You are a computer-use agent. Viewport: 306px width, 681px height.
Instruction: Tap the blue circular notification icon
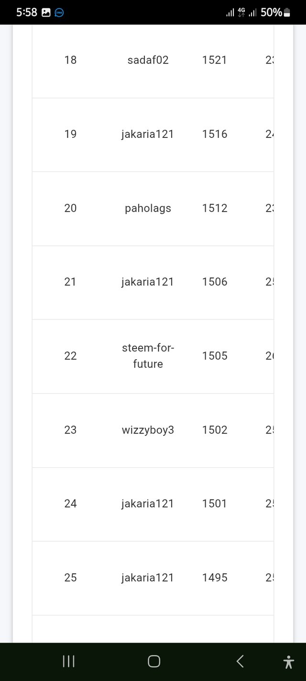point(60,13)
